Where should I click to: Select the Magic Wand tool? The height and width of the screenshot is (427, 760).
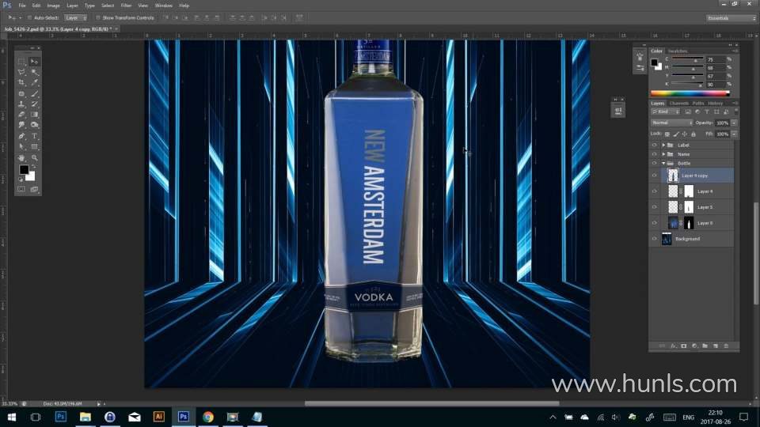point(34,72)
